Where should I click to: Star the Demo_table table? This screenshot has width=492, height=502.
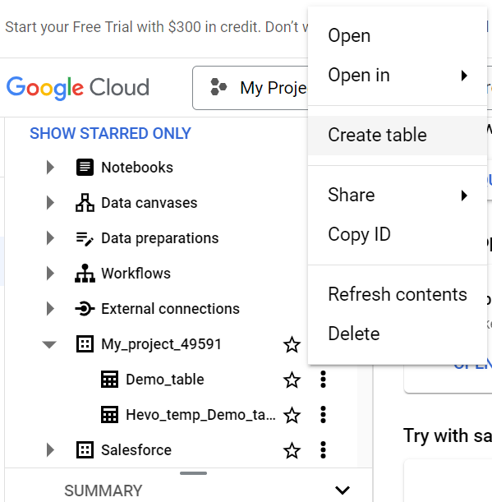point(292,380)
